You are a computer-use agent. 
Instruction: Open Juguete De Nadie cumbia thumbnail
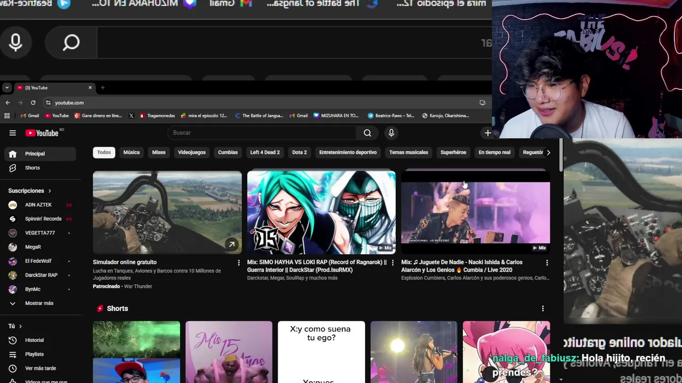[x=475, y=212]
